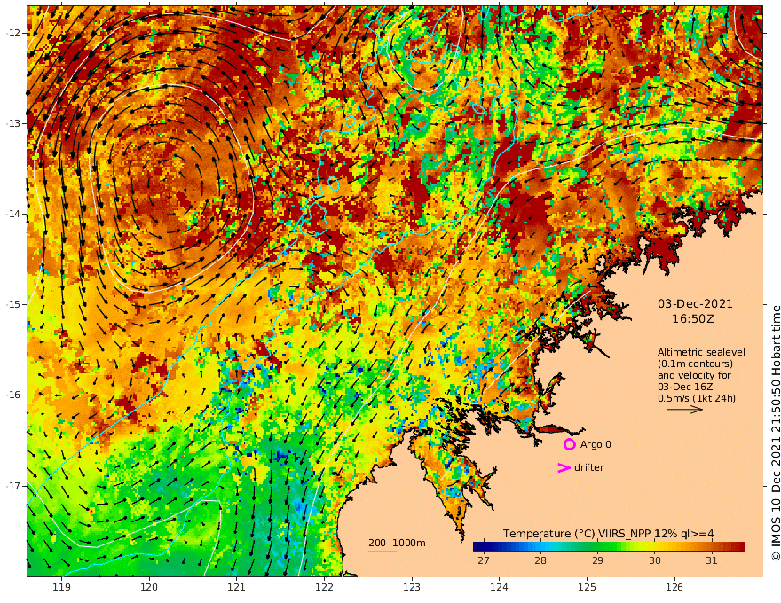The image size is (781, 603).
Task: Click longitude axis label 125
Action: (x=588, y=587)
